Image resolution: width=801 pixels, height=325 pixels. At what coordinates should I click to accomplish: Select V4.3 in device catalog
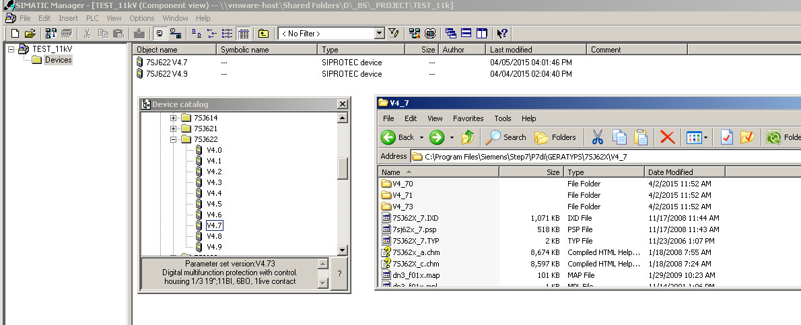click(214, 182)
